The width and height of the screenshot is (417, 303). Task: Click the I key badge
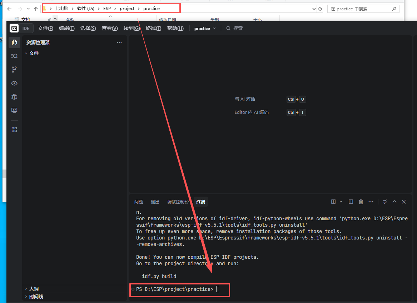pos(302,112)
